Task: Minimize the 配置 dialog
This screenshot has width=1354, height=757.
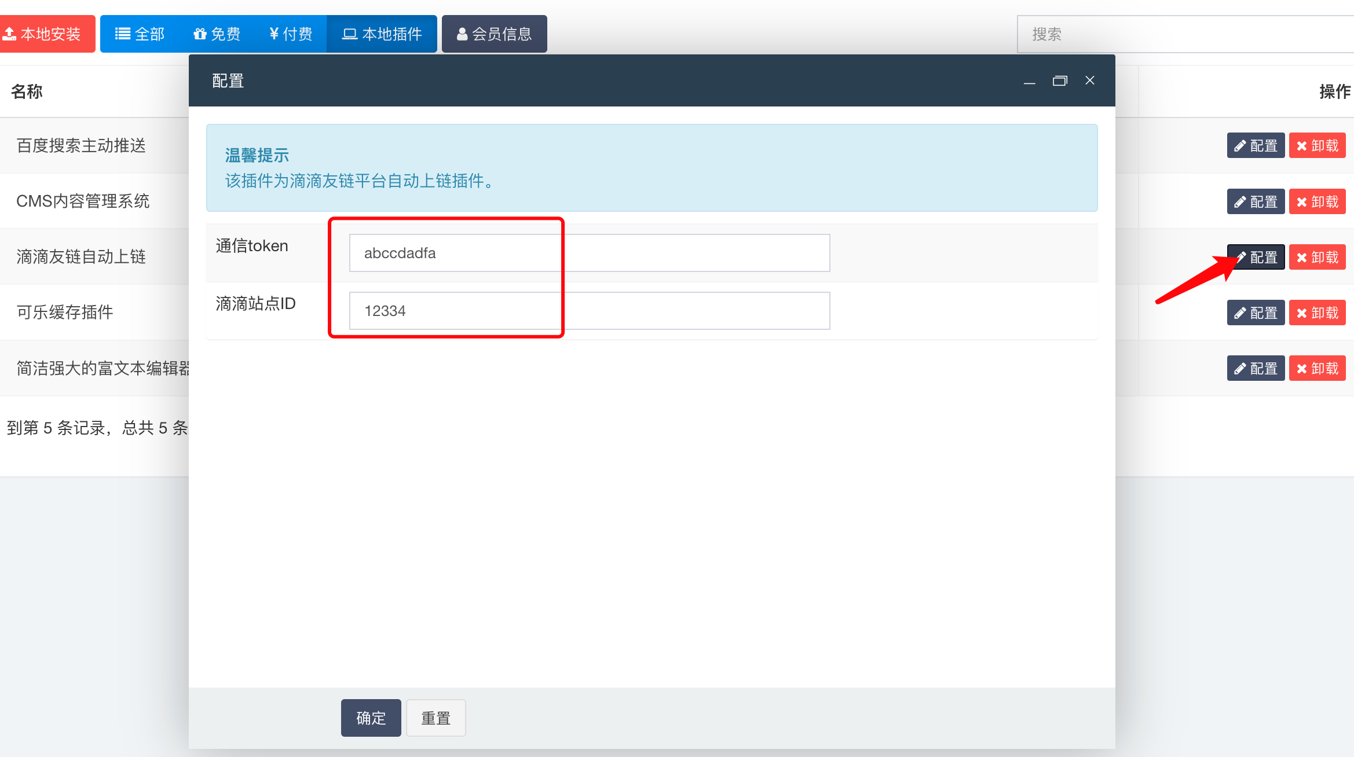Action: pos(1029,81)
